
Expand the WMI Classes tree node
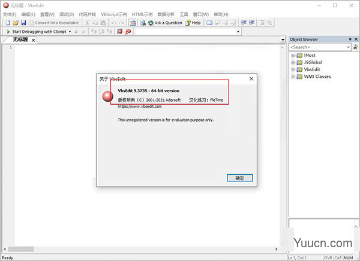(293, 77)
